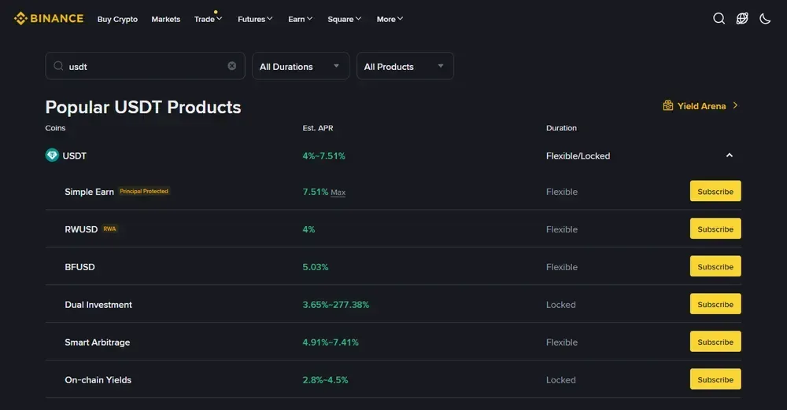Open the search magnifier icon in header

(719, 19)
